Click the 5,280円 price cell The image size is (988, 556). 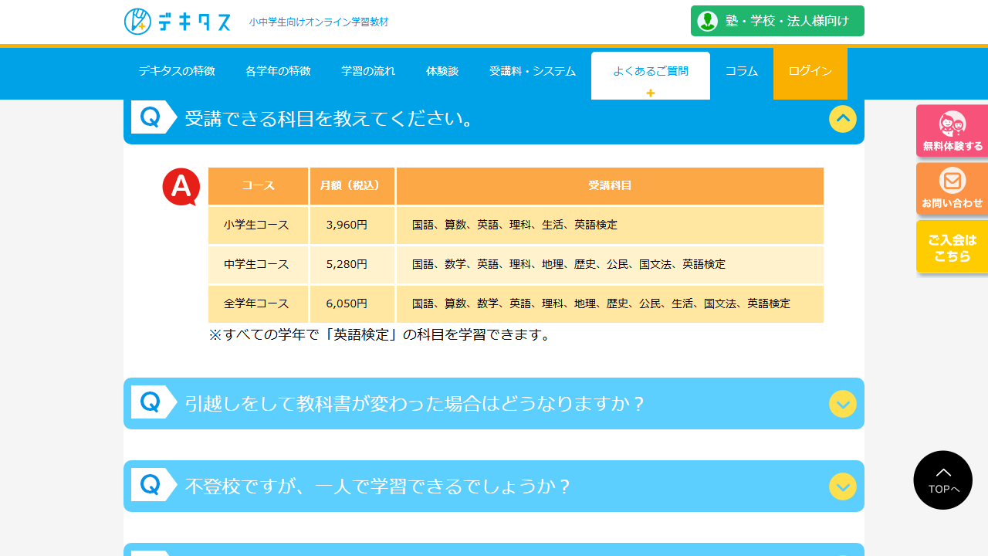coord(352,265)
